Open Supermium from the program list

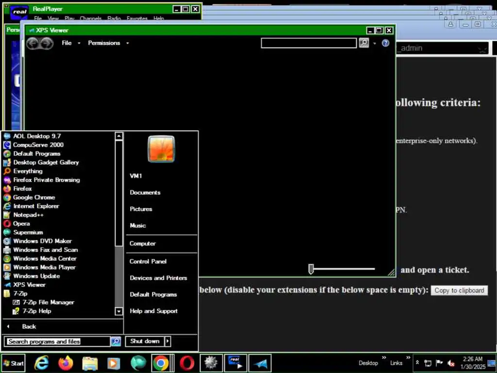tap(28, 232)
